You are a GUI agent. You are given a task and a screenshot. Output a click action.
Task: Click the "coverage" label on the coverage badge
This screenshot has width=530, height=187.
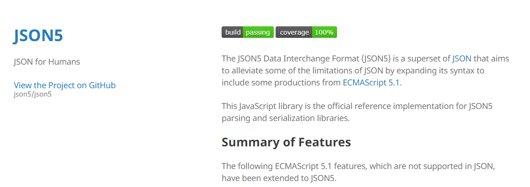[x=294, y=32]
